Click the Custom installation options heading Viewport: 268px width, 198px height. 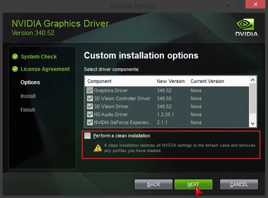[141, 56]
